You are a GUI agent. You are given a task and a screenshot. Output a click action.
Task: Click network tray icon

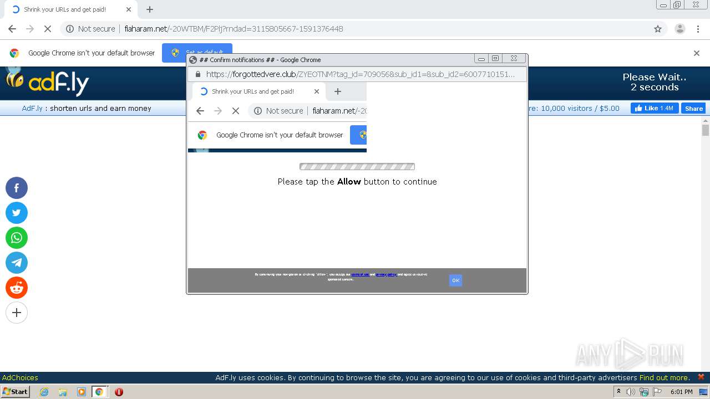tap(644, 392)
